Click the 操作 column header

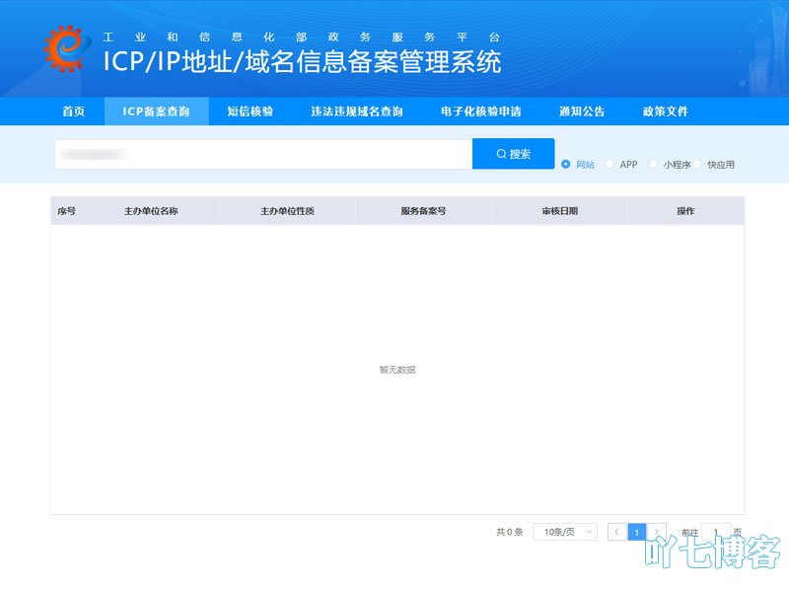tap(685, 211)
